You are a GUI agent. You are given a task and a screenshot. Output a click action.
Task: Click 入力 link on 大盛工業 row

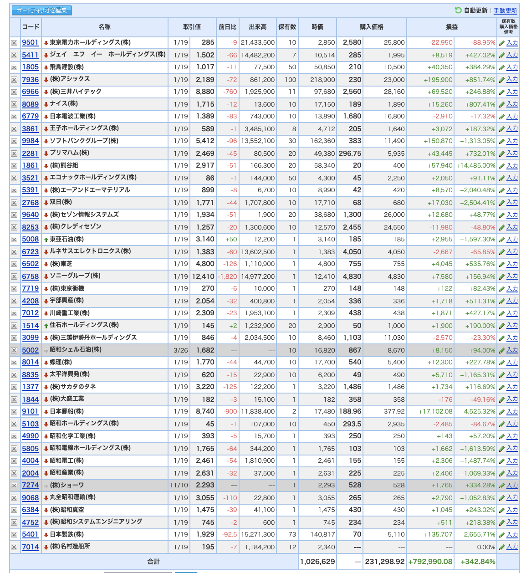[x=512, y=399]
